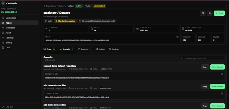The height and width of the screenshot is (109, 229).
Task: Open "expand demo dataset repository" commit
Action: click(60, 66)
